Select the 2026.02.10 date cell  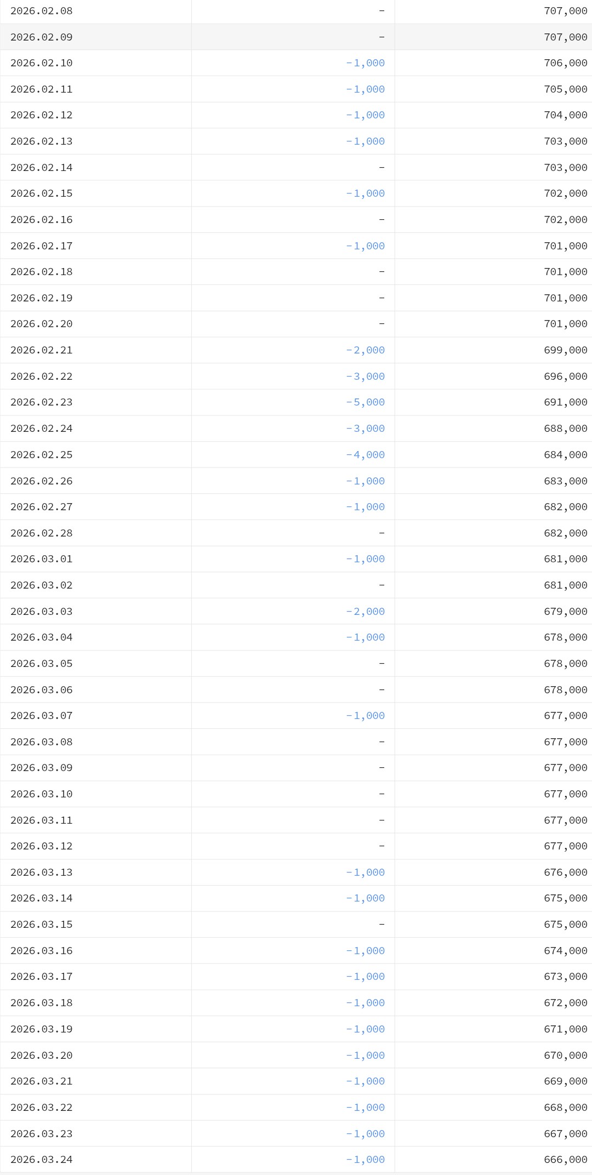(42, 63)
